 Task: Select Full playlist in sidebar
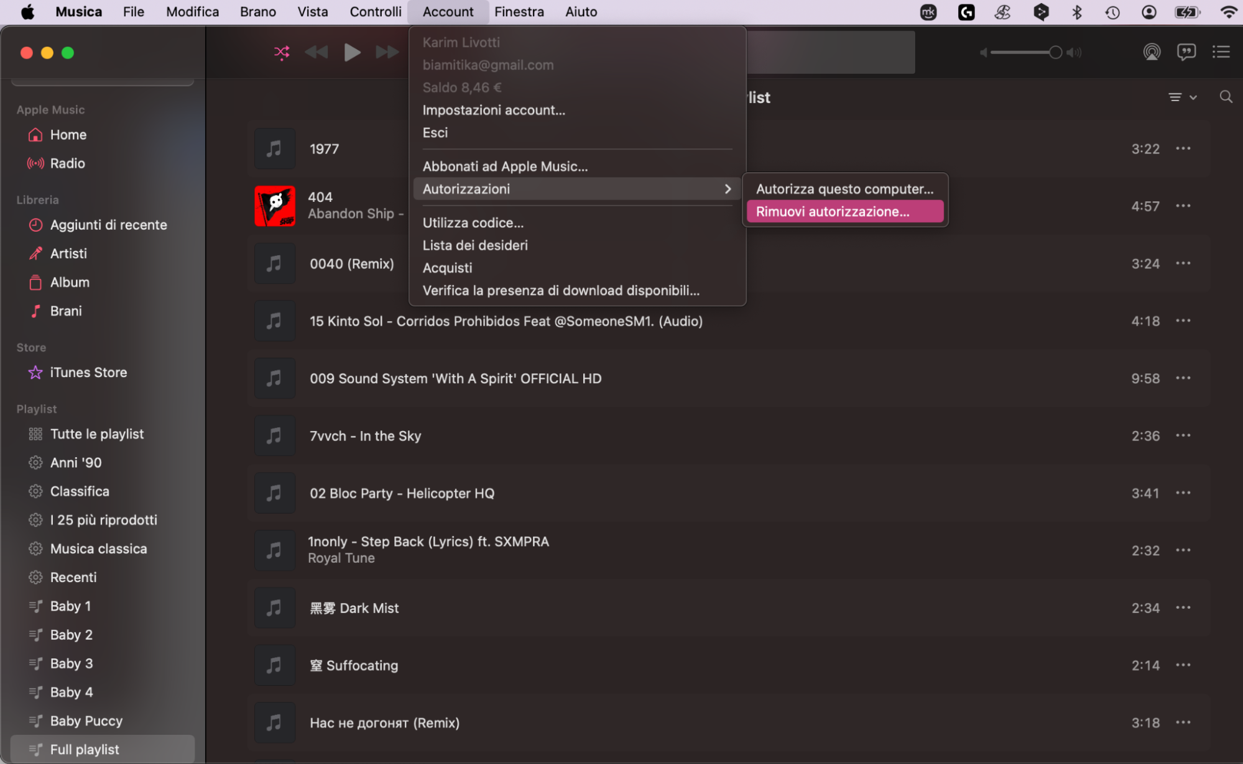coord(103,749)
